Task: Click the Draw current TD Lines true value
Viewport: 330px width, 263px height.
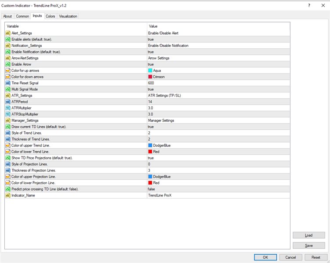Action: tap(151, 127)
